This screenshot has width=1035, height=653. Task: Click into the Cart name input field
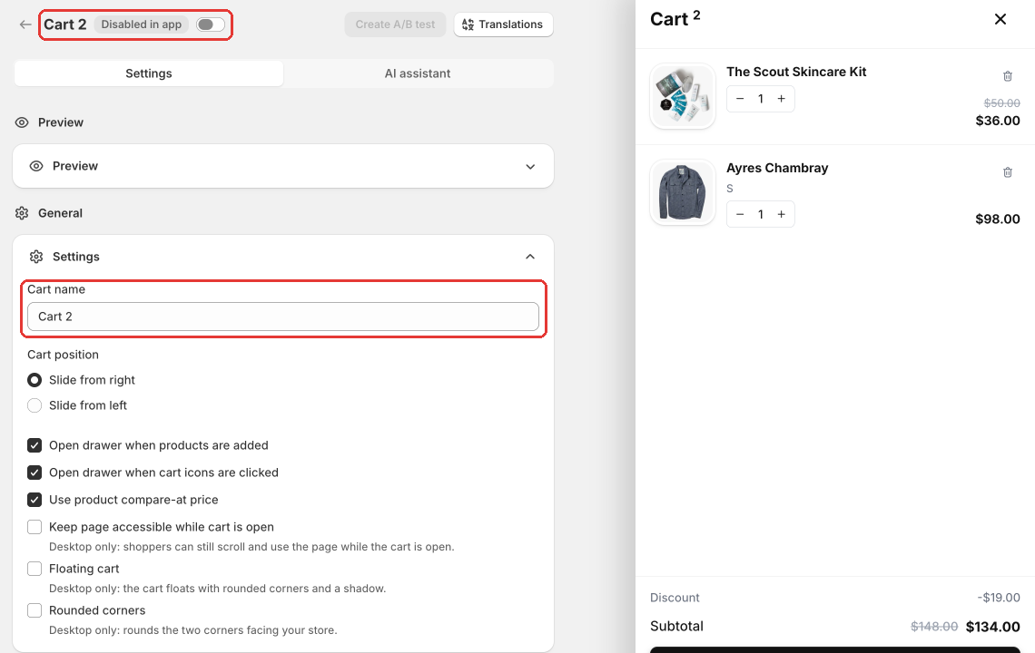[283, 317]
